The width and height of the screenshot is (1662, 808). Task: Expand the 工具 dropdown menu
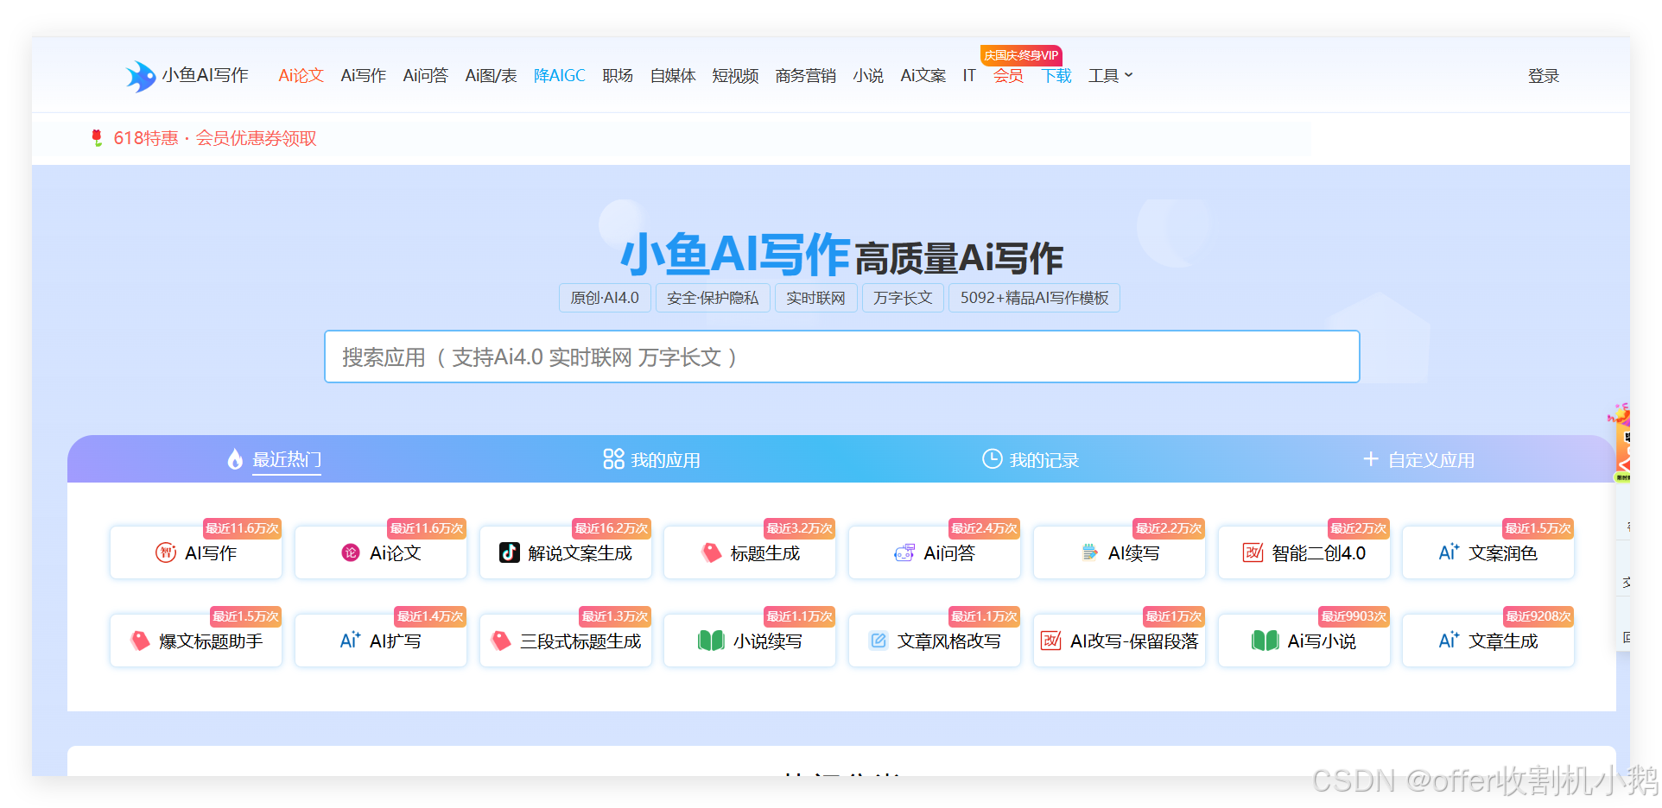[x=1111, y=76]
